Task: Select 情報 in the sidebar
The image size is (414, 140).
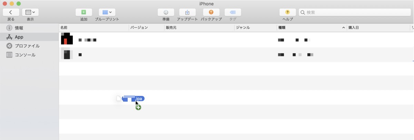Action: (29, 28)
